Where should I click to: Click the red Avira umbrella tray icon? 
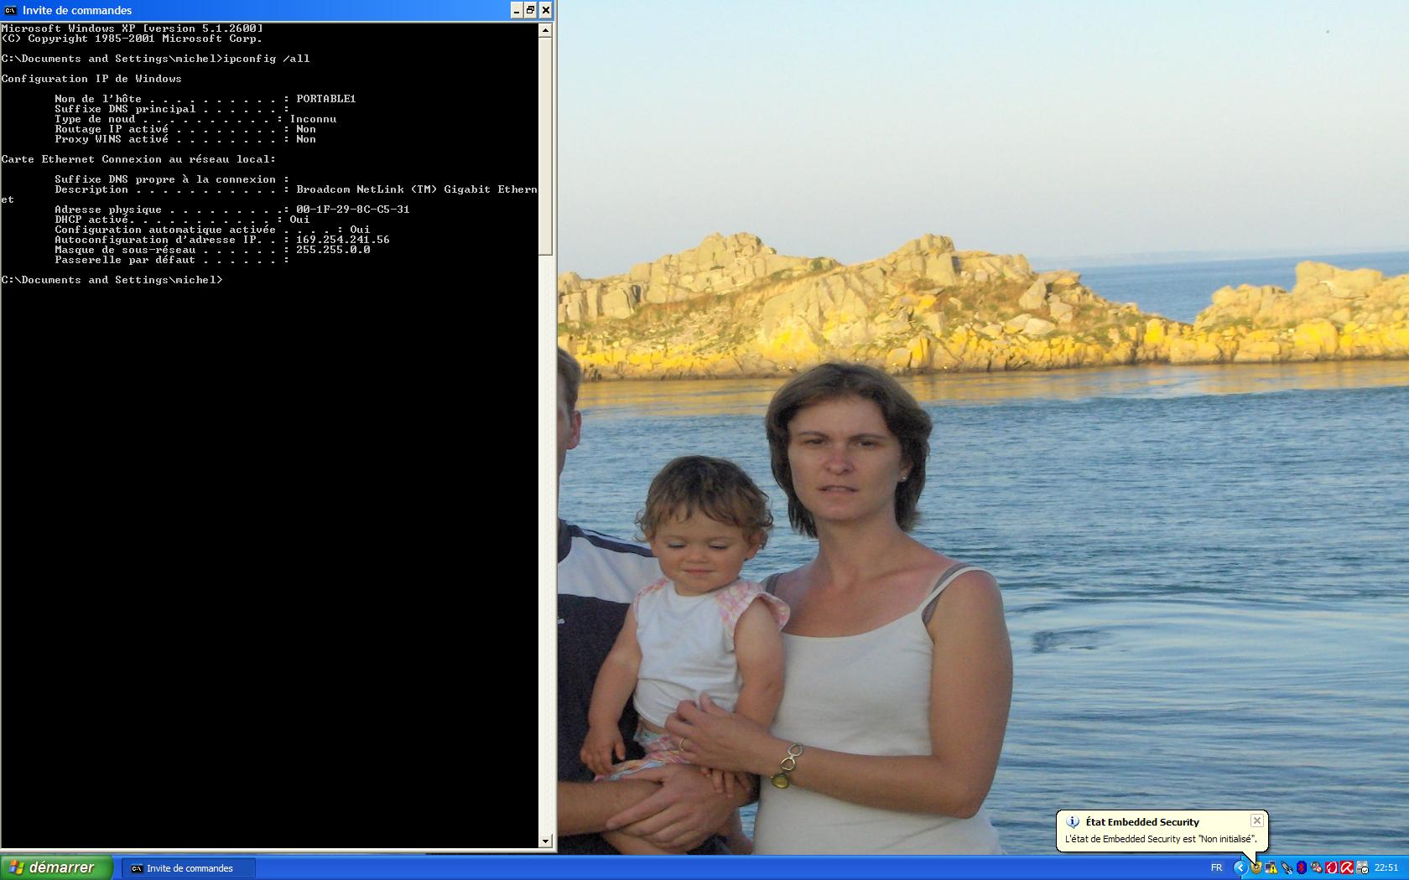(1347, 868)
